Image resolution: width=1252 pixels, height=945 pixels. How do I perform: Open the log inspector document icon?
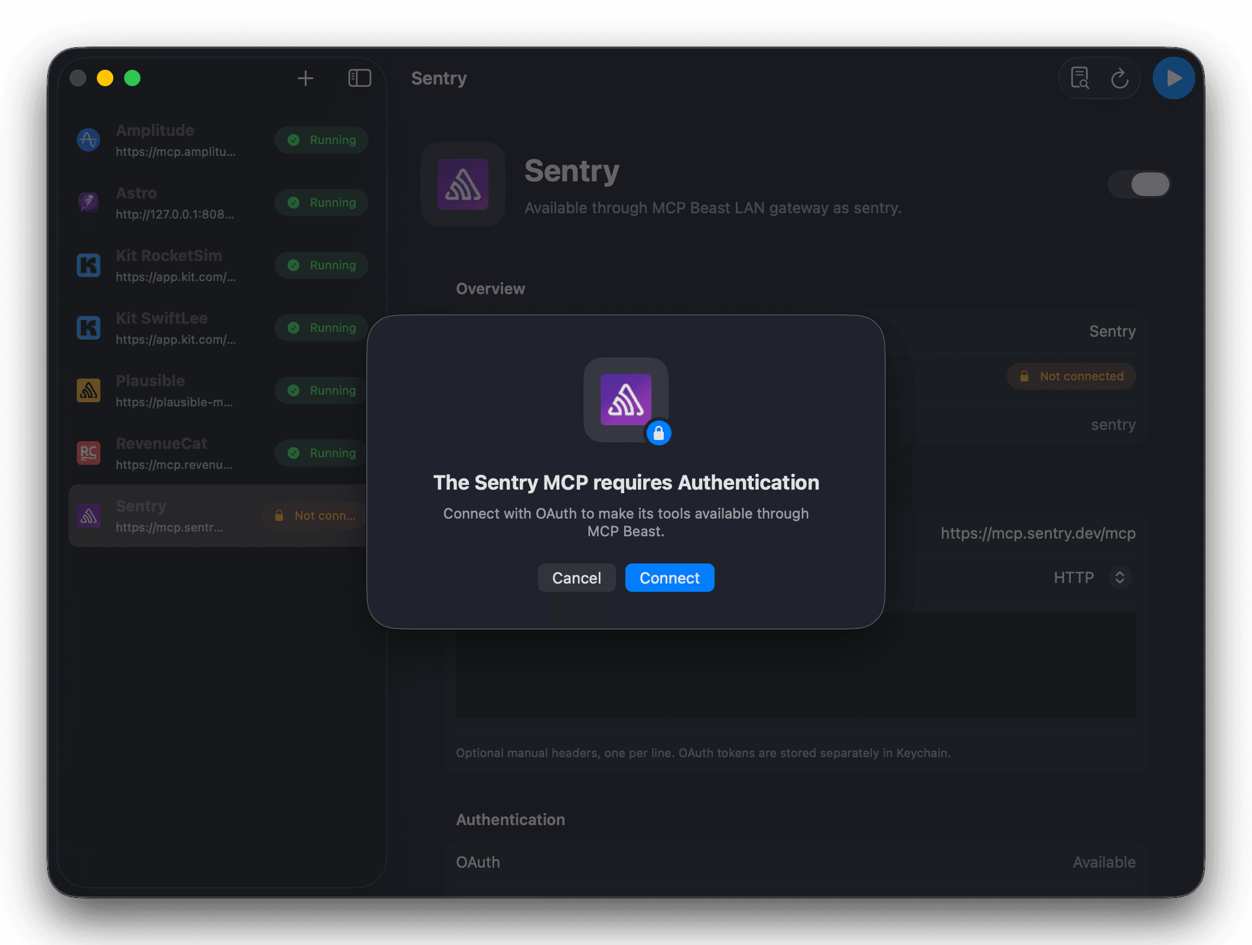1080,78
